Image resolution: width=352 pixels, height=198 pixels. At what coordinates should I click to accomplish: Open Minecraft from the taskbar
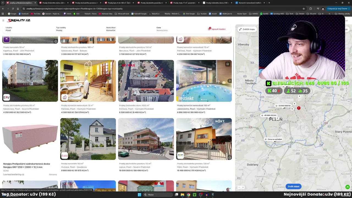click(x=194, y=195)
